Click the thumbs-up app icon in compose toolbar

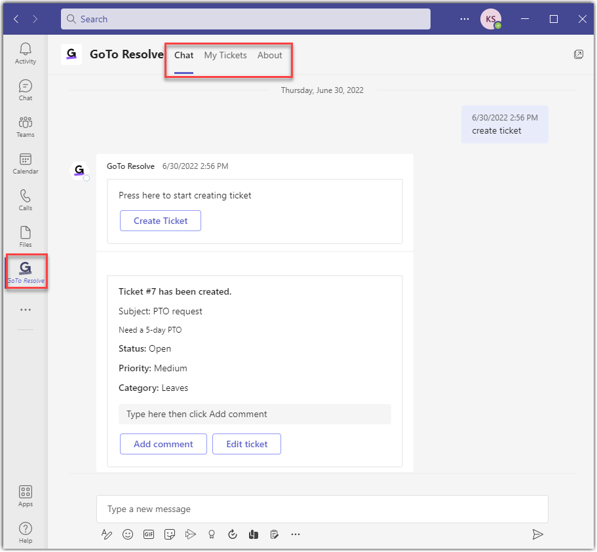pos(253,534)
